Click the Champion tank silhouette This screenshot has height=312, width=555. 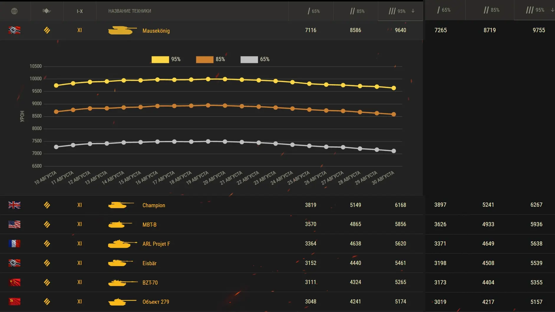coord(121,205)
